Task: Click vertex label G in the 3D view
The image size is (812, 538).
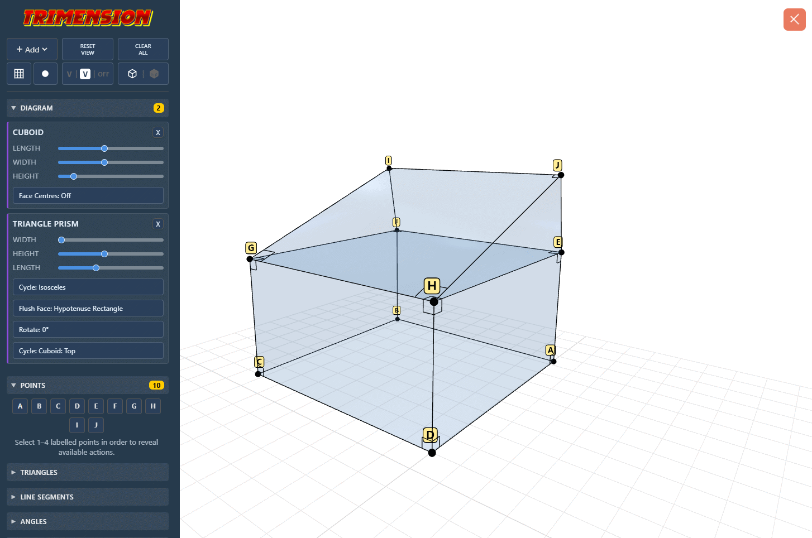Action: (251, 248)
